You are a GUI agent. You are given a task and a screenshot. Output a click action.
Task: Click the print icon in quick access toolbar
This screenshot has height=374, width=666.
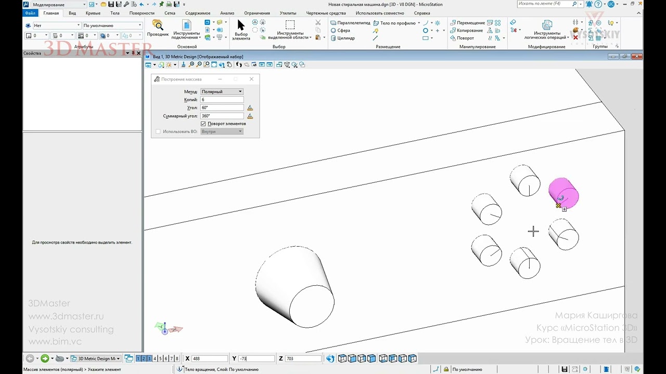(169, 4)
